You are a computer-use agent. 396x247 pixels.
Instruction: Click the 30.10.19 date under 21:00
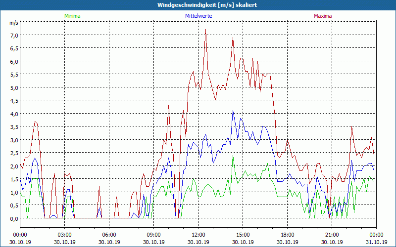(332, 242)
